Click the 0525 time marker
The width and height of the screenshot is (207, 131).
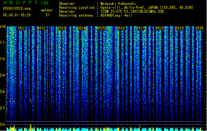pyautogui.click(x=101, y=28)
